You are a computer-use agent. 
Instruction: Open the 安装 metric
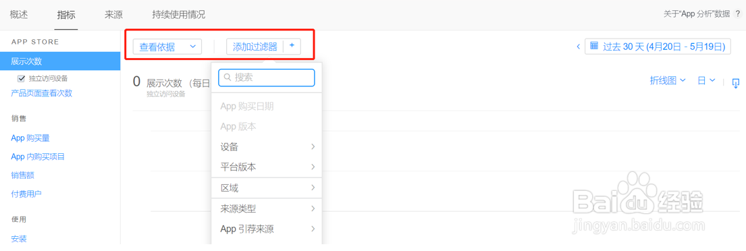(18, 239)
